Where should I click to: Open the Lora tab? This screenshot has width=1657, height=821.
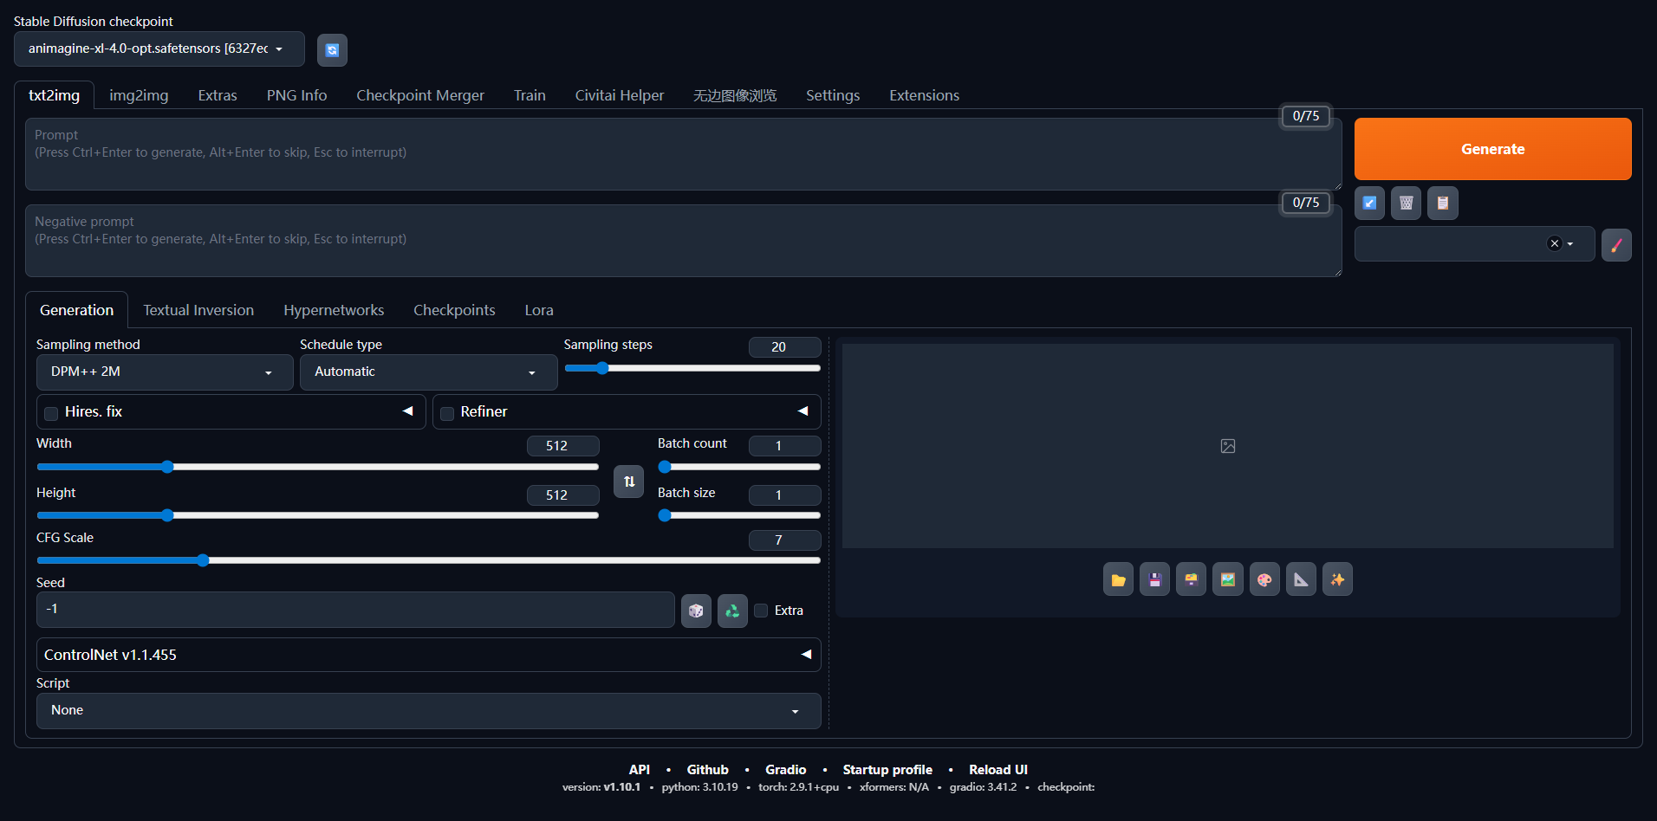tap(538, 310)
